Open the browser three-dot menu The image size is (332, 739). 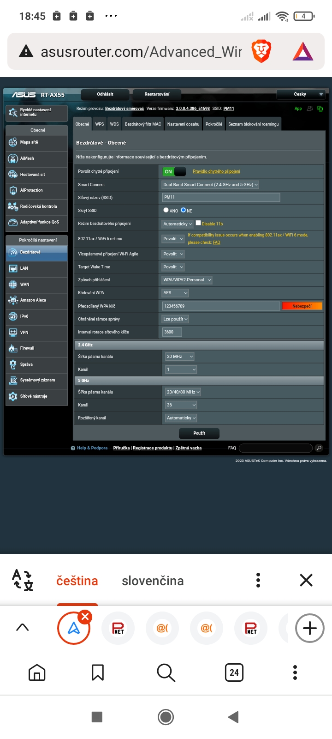click(295, 672)
